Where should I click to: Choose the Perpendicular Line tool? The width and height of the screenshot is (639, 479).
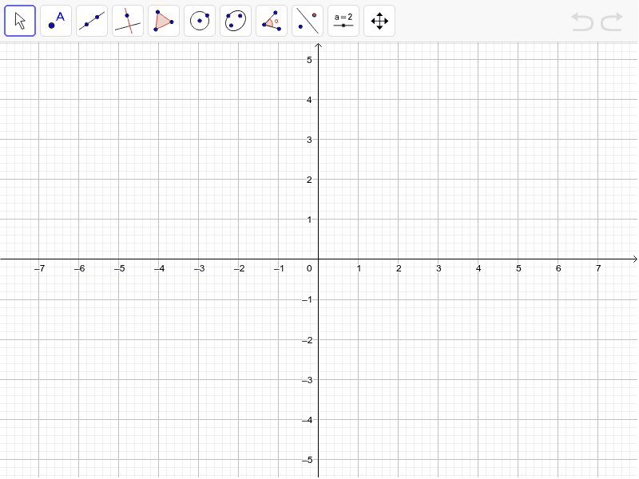(128, 20)
